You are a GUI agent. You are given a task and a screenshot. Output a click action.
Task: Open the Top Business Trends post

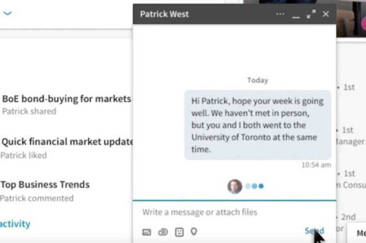45,184
